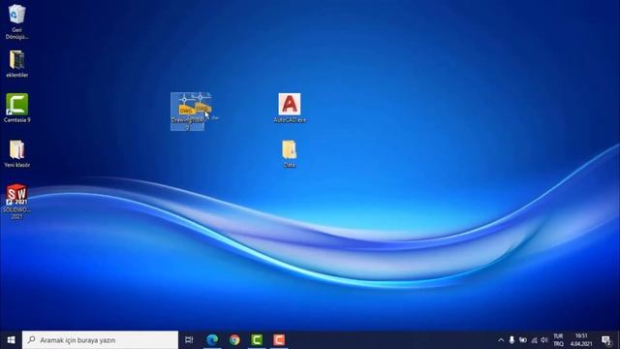Select the eklentiler folder icon

(16, 64)
